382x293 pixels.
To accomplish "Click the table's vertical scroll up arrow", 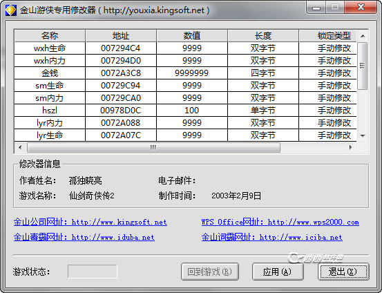I will 363,36.
